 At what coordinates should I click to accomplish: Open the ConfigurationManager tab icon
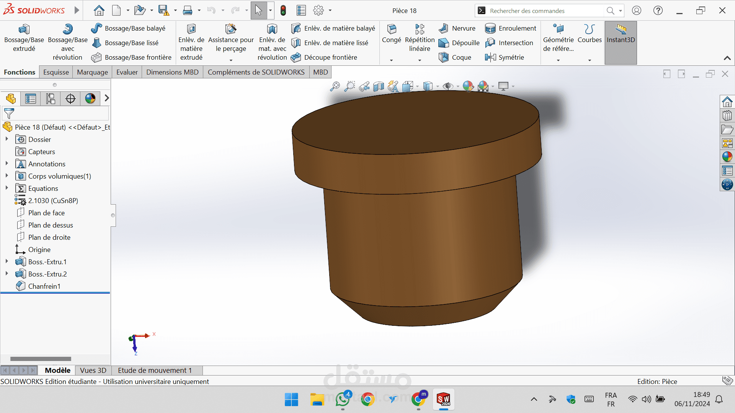pos(51,99)
